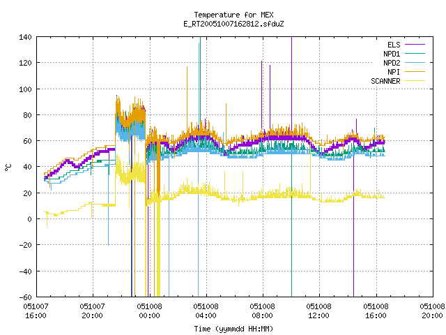Click the y-axis value 140
Viewport: 446px width, 335px height.
tap(25, 37)
